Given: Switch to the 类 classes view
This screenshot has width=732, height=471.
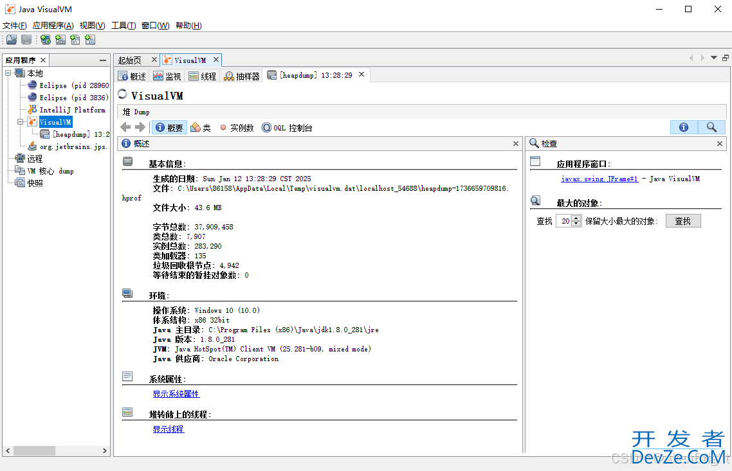Looking at the screenshot, I should [x=201, y=128].
